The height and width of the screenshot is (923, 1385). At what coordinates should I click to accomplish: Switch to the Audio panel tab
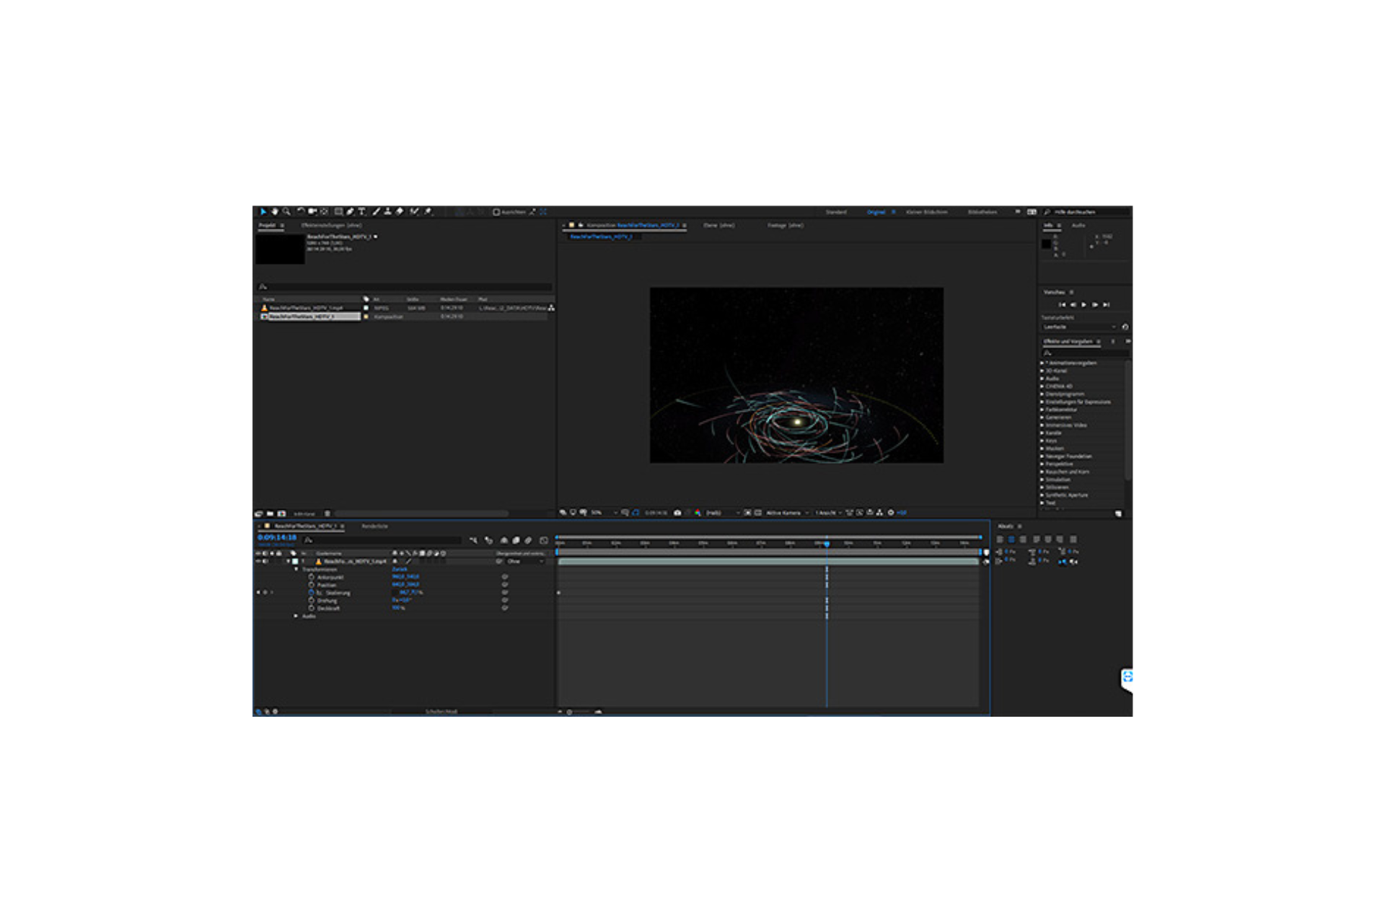tap(1078, 226)
